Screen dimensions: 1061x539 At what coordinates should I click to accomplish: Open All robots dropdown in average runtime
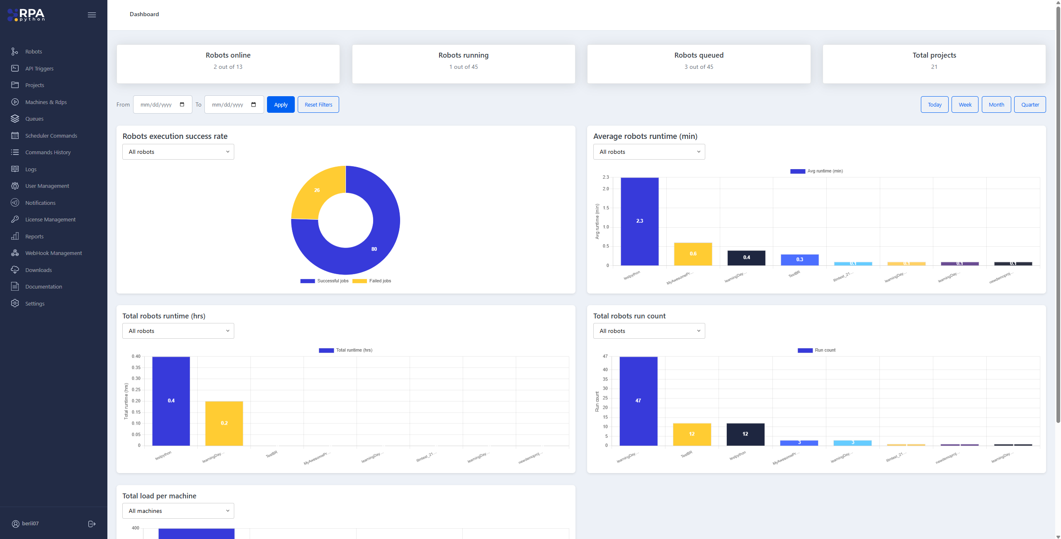(649, 152)
